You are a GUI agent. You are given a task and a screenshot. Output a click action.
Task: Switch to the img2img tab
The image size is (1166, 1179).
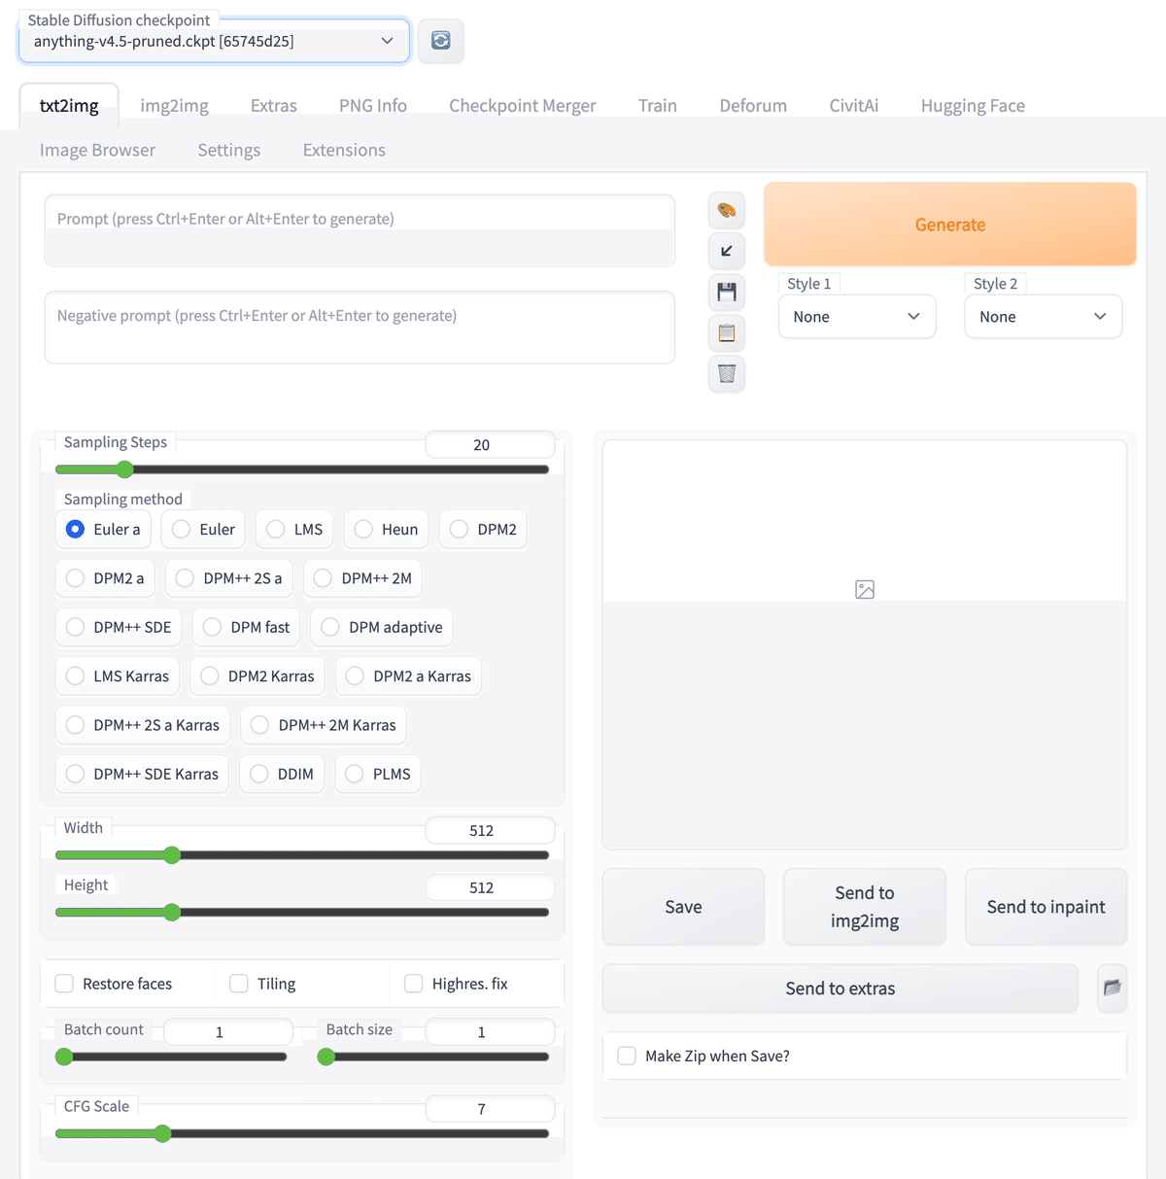coord(174,106)
